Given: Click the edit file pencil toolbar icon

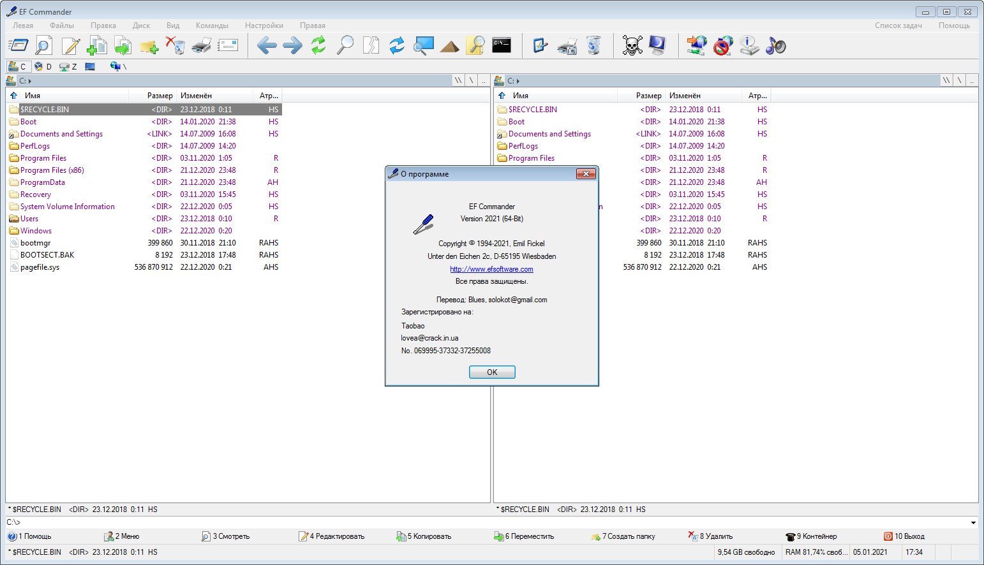Looking at the screenshot, I should (71, 45).
